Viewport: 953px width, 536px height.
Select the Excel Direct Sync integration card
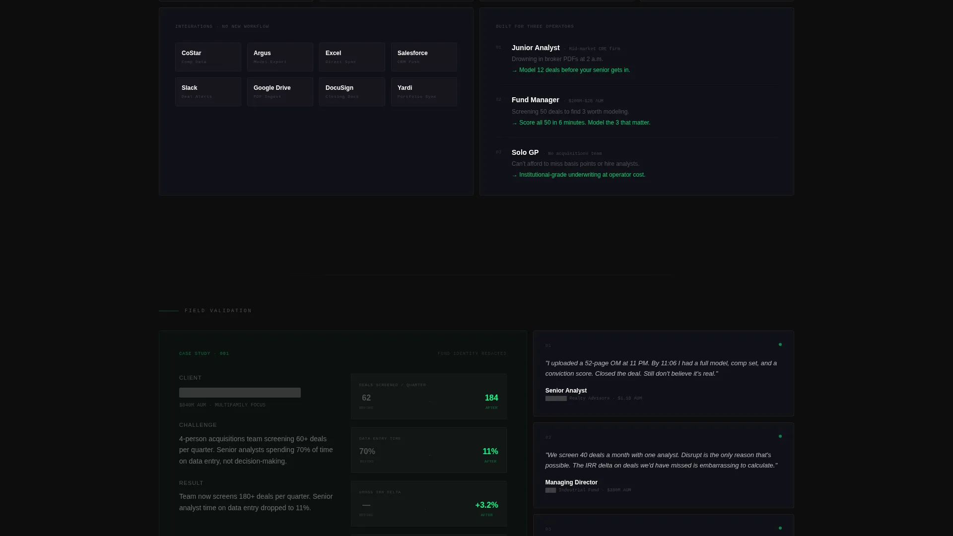[352, 57]
